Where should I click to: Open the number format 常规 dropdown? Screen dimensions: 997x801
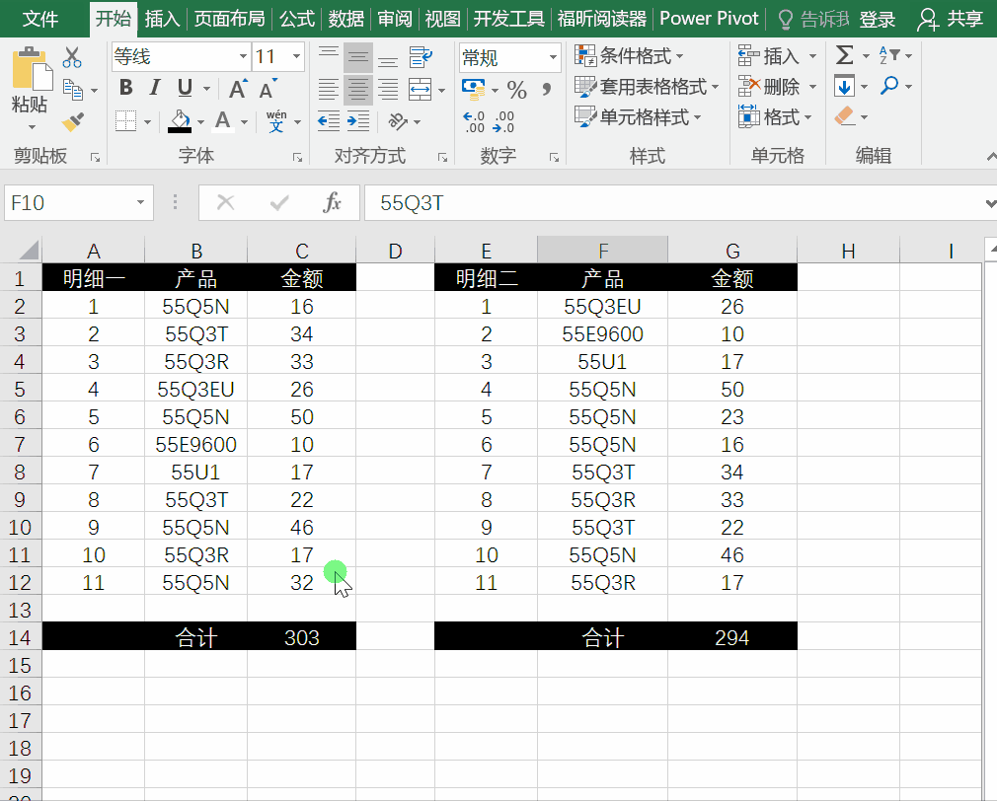[x=553, y=58]
